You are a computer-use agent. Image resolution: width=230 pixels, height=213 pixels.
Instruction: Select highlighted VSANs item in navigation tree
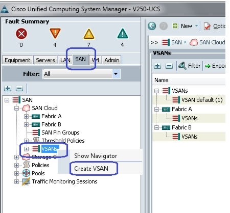[x=50, y=149]
